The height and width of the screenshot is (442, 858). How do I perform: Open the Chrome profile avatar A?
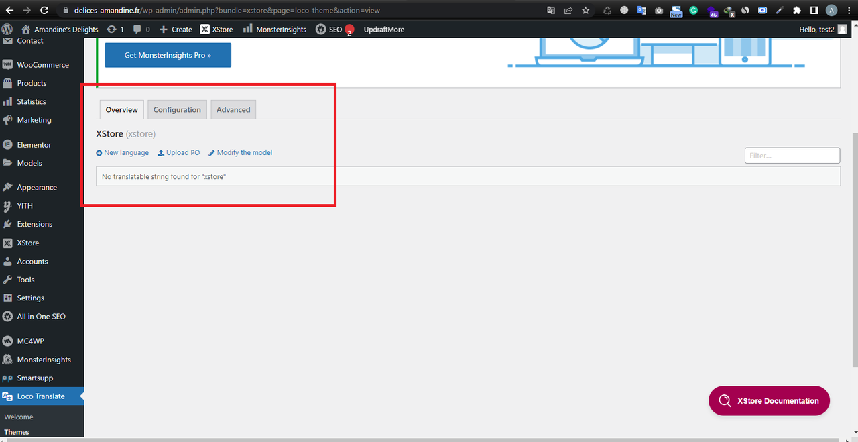point(831,10)
